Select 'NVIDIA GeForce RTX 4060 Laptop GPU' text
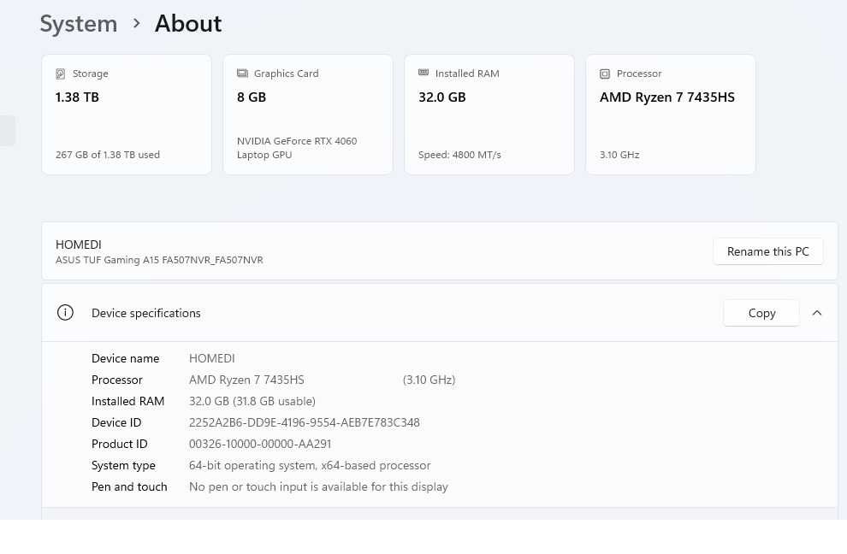Screen dimensions: 847x554 point(297,148)
